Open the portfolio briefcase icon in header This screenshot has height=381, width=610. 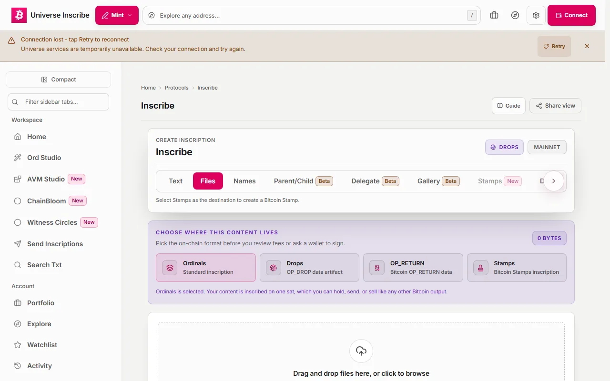pyautogui.click(x=494, y=15)
